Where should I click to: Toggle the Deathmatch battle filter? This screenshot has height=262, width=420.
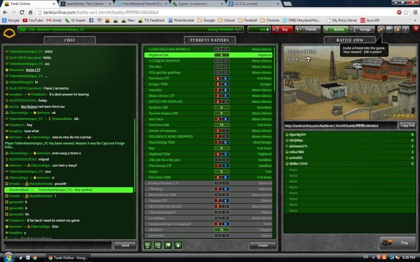[x=148, y=245]
